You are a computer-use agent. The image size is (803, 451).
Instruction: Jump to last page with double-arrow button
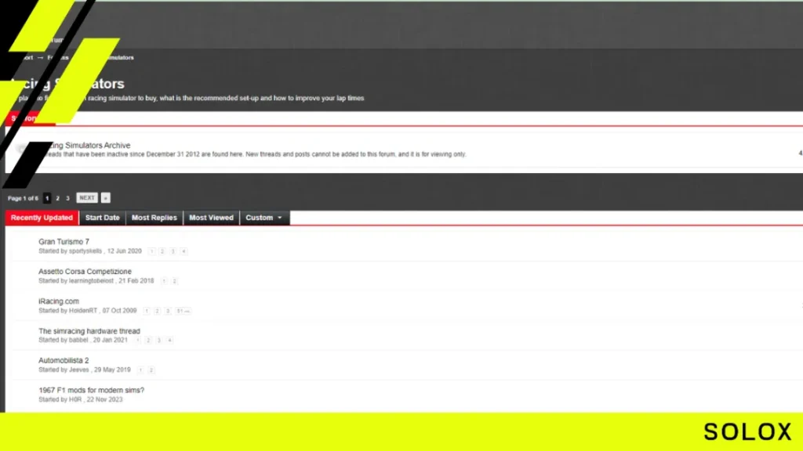[106, 198]
